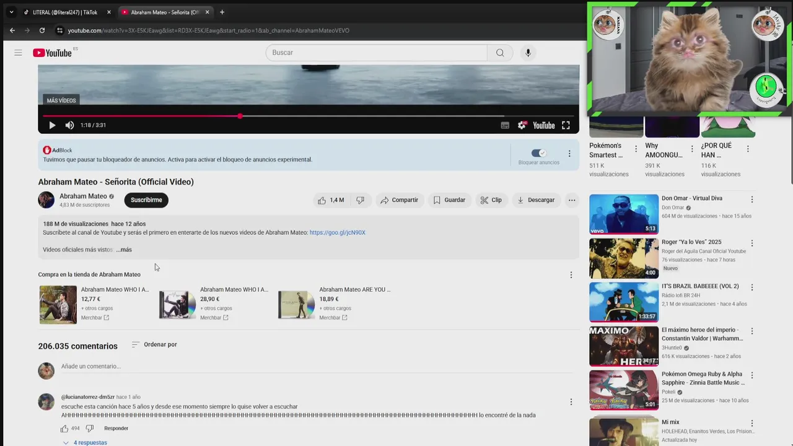
Task: Expand the 4 respuestas replies
Action: (85, 443)
